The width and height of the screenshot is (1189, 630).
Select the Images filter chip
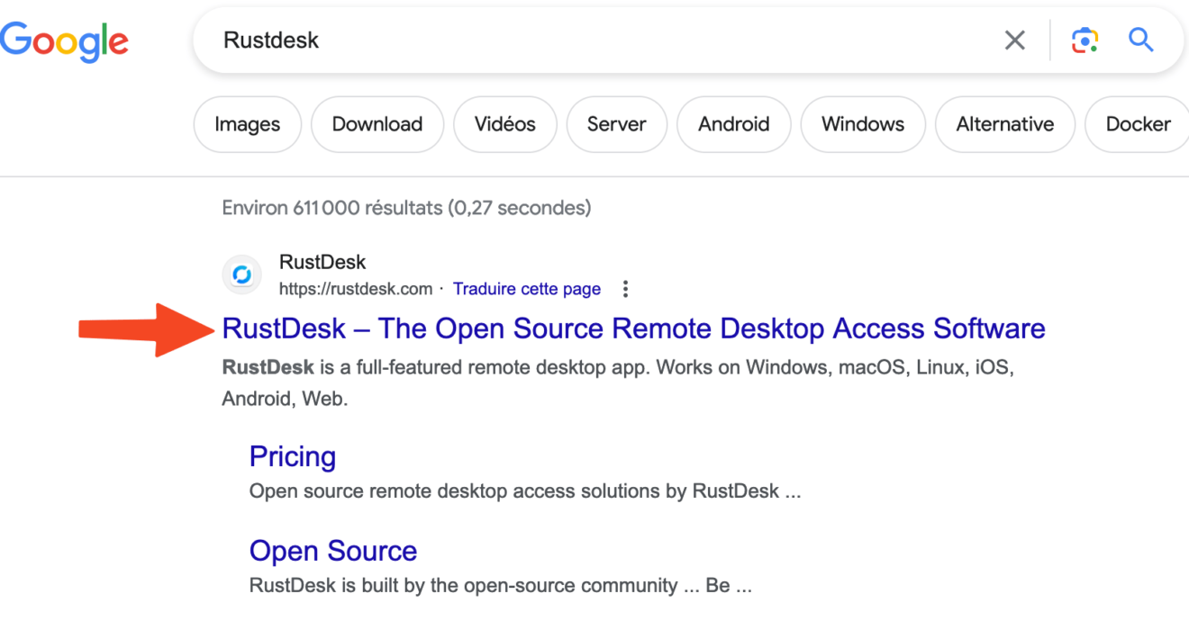[247, 124]
